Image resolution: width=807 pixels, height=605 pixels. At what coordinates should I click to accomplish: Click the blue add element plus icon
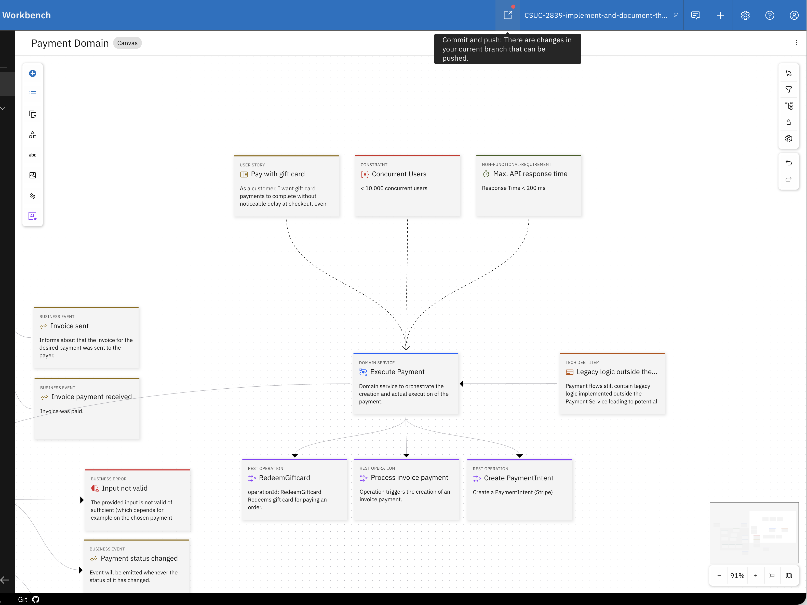32,73
